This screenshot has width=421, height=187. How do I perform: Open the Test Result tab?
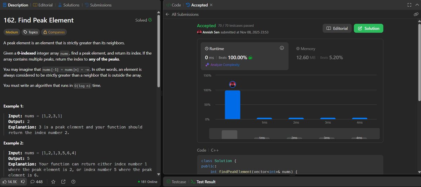coord(203,182)
